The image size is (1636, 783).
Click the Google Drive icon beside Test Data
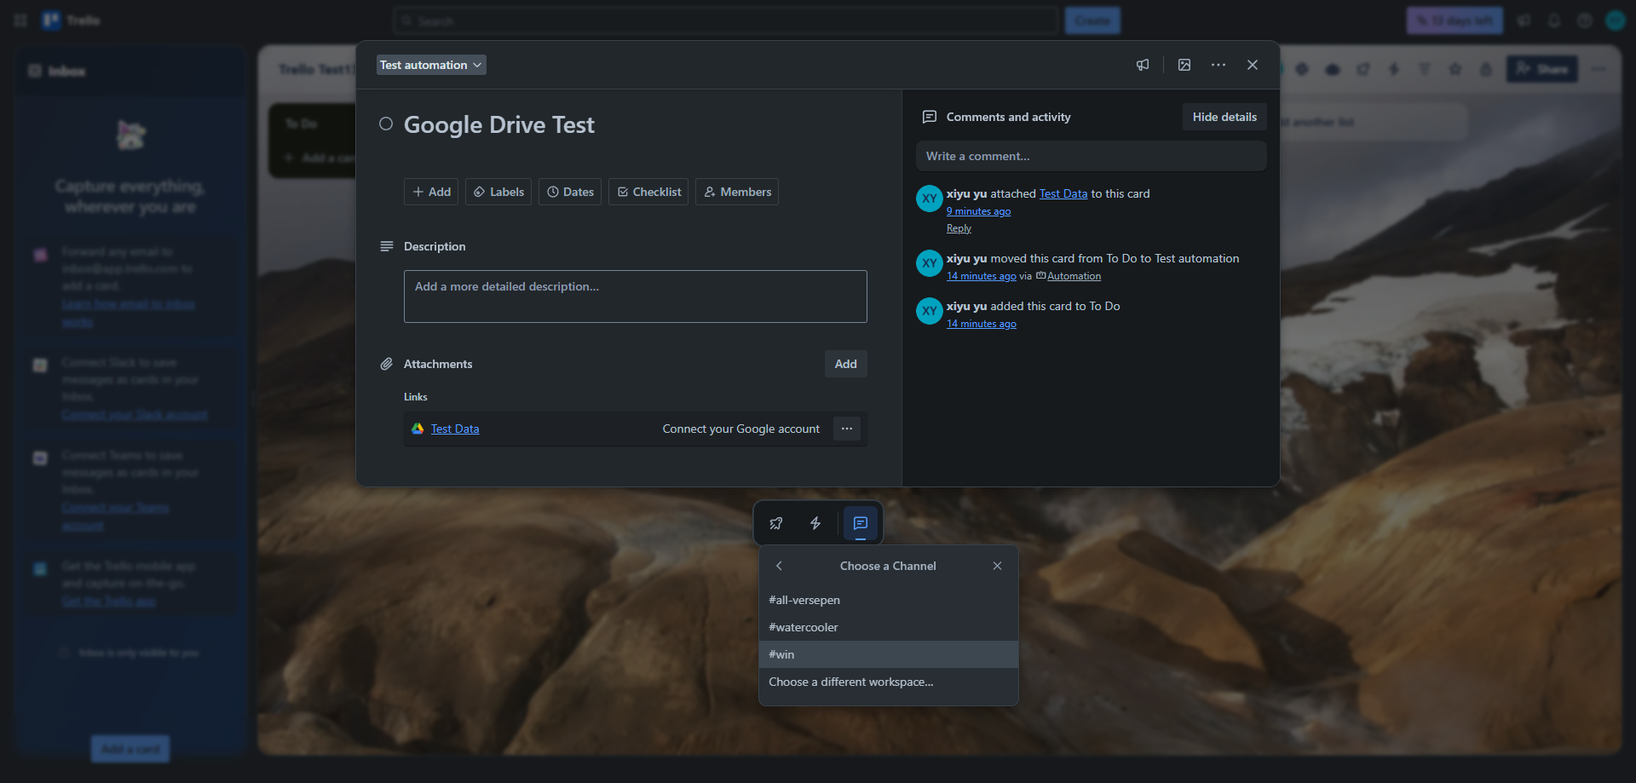point(418,429)
